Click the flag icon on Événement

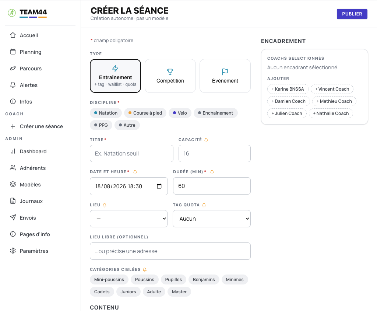click(x=225, y=72)
